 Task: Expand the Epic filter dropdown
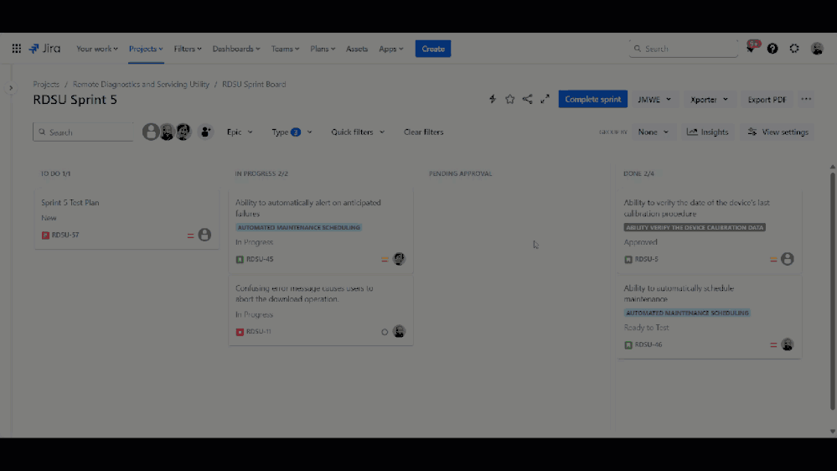[240, 132]
